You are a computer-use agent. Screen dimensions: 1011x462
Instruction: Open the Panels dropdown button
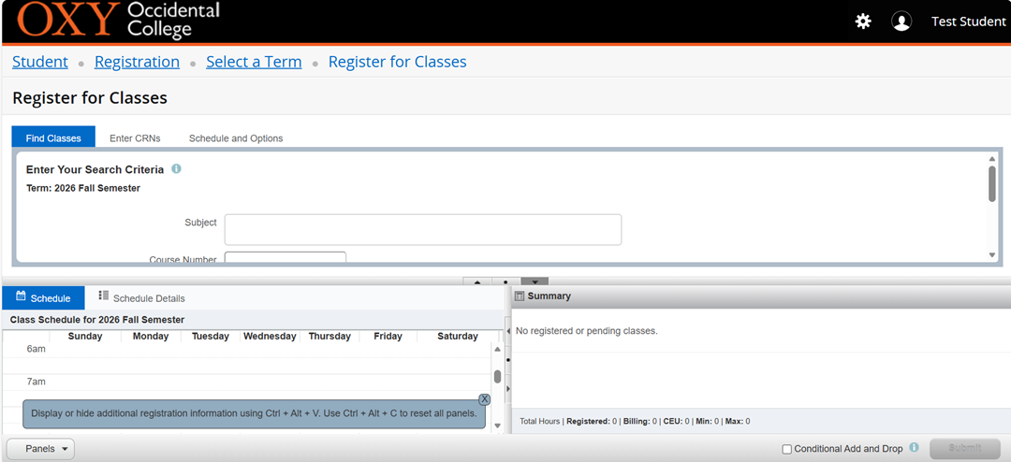[40, 449]
